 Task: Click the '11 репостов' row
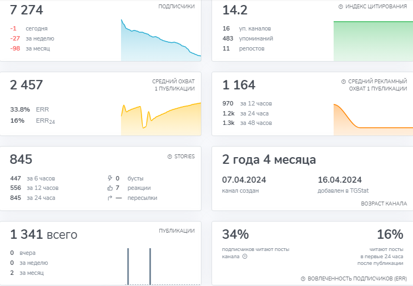pyautogui.click(x=244, y=48)
